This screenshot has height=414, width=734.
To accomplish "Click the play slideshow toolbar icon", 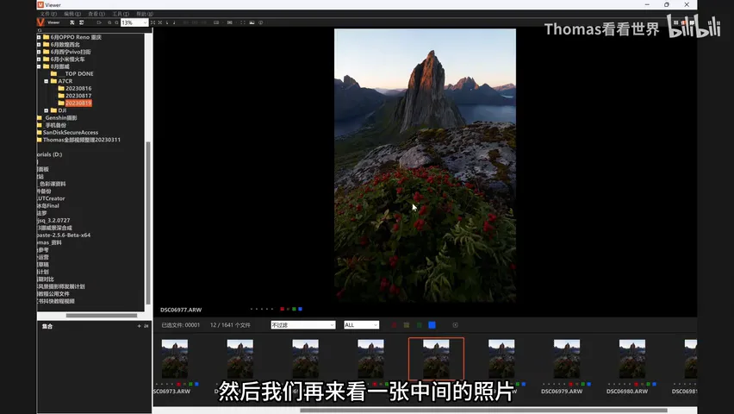I will pyautogui.click(x=99, y=22).
